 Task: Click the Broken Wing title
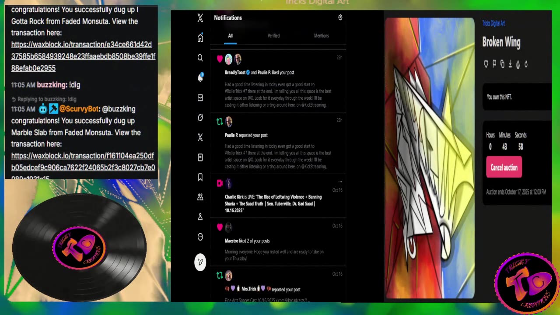pyautogui.click(x=501, y=42)
